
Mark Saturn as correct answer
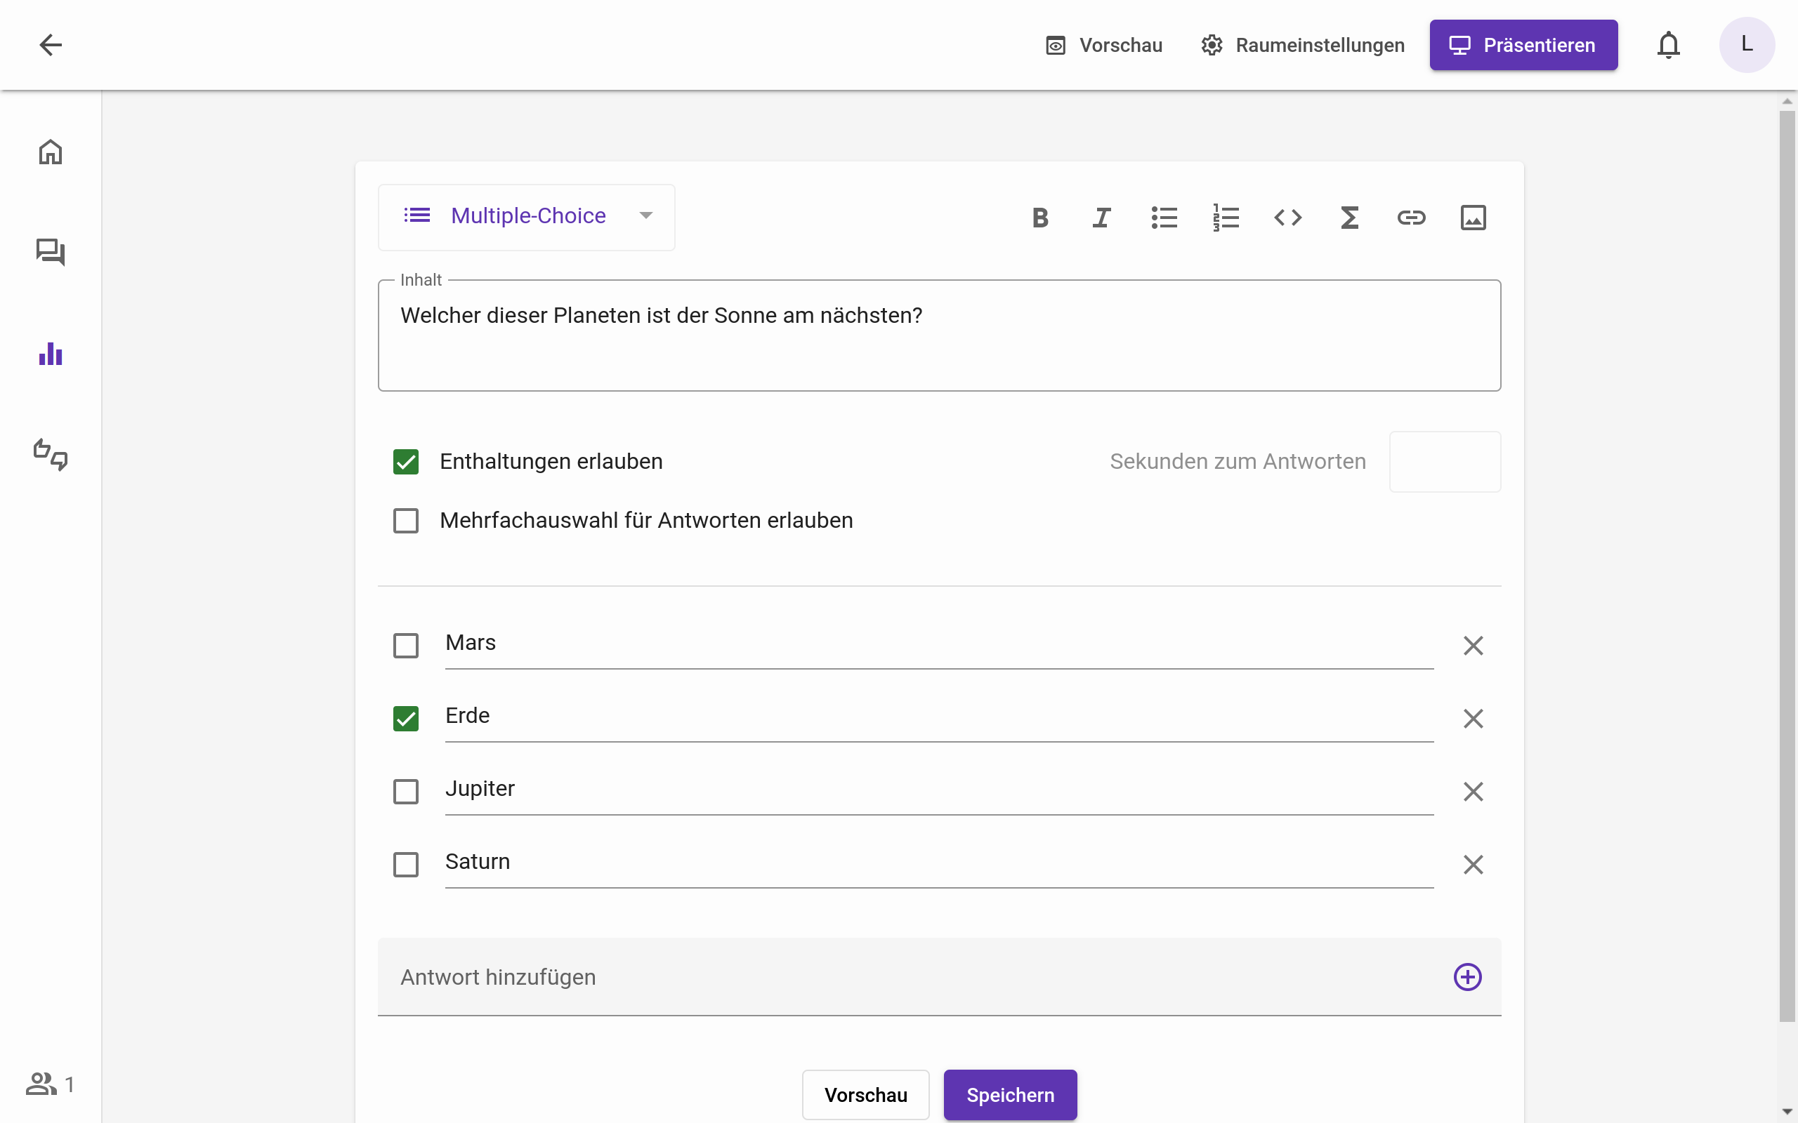(x=406, y=865)
